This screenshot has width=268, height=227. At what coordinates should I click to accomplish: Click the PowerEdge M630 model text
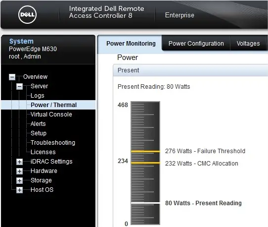(33, 49)
